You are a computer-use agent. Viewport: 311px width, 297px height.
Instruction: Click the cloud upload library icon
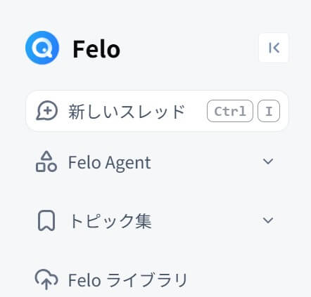click(x=46, y=279)
